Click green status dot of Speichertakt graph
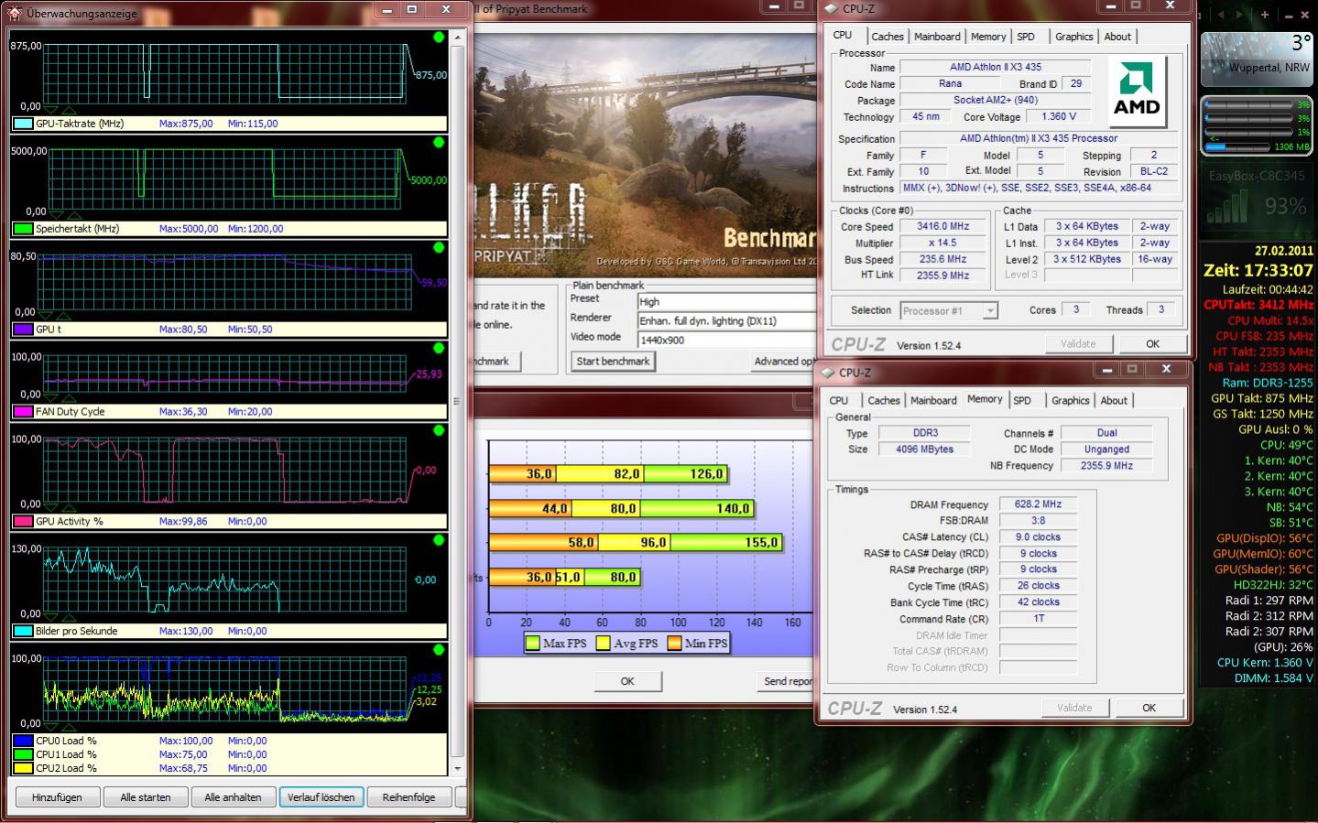Viewport: 1318px width, 823px height. [x=439, y=143]
